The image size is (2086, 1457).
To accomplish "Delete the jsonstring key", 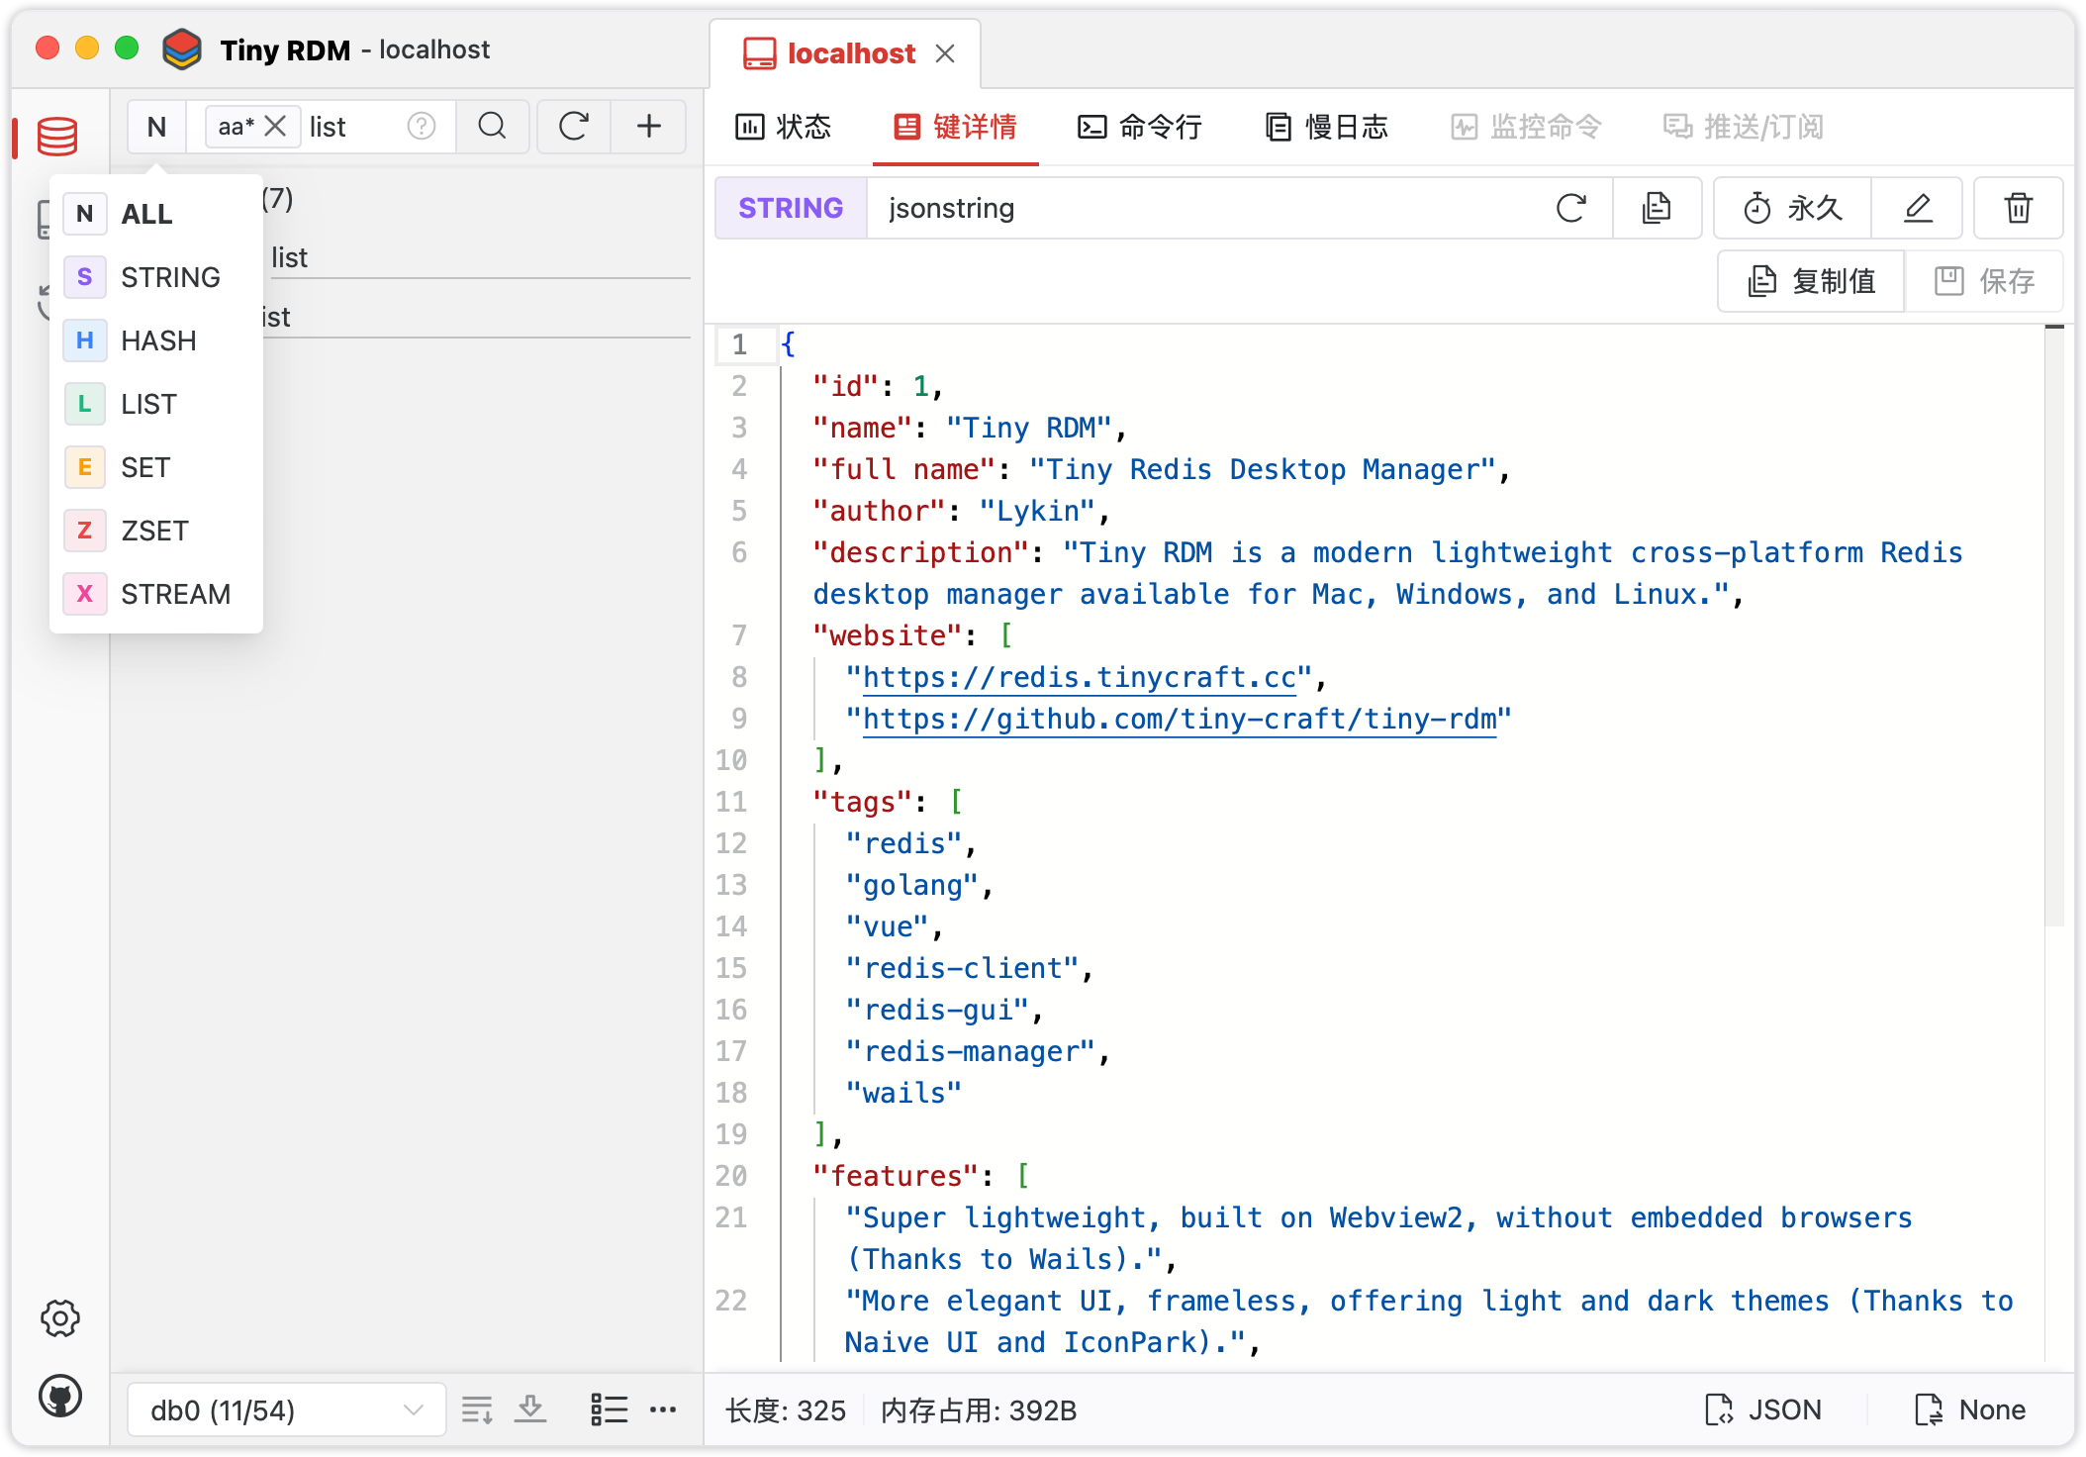I will tap(2018, 208).
